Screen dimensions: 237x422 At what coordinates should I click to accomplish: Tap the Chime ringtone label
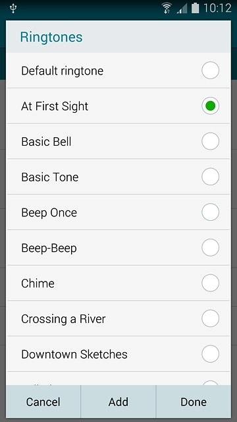click(38, 284)
